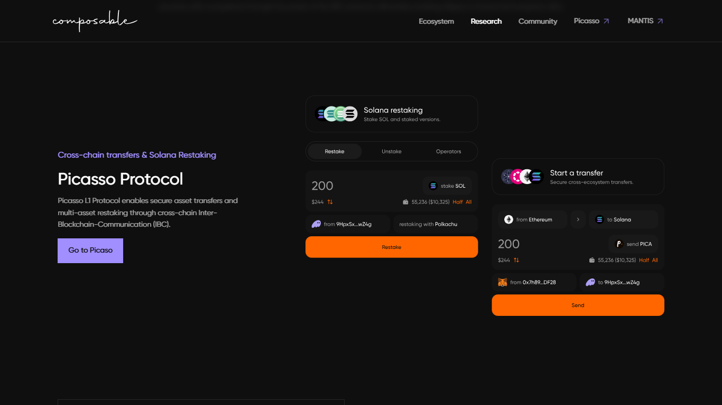Click the Ethereum logo in from Ethereum selector
The width and height of the screenshot is (722, 405).
(509, 219)
